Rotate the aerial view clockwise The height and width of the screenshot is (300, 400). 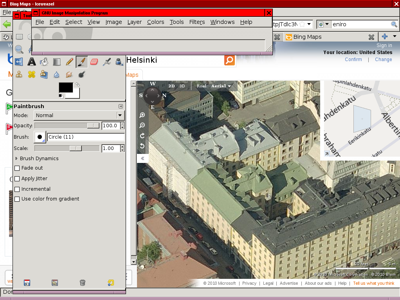pos(142,136)
